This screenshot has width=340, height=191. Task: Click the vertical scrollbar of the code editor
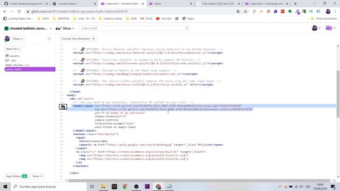[x=338, y=94]
